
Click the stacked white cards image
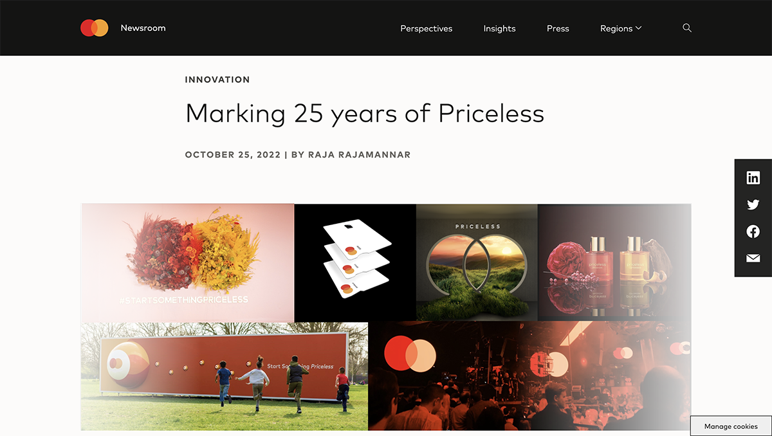355,262
